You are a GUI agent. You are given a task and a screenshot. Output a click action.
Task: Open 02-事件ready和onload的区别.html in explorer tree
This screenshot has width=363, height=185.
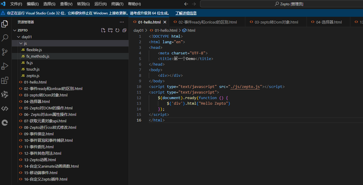70,89
